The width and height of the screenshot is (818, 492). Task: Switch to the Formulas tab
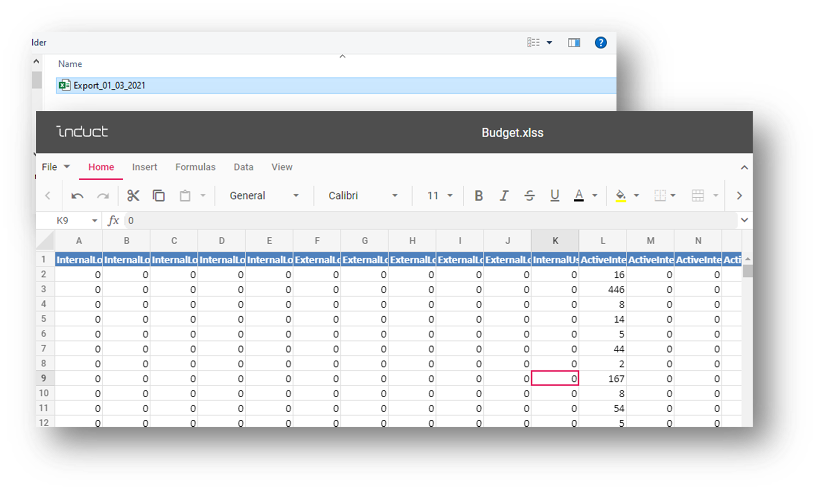(x=195, y=167)
